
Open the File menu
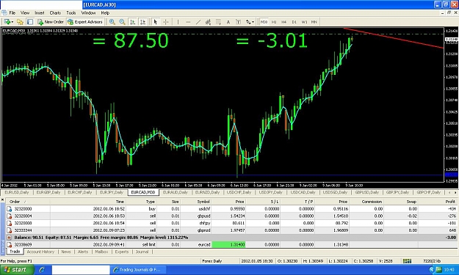(12, 13)
